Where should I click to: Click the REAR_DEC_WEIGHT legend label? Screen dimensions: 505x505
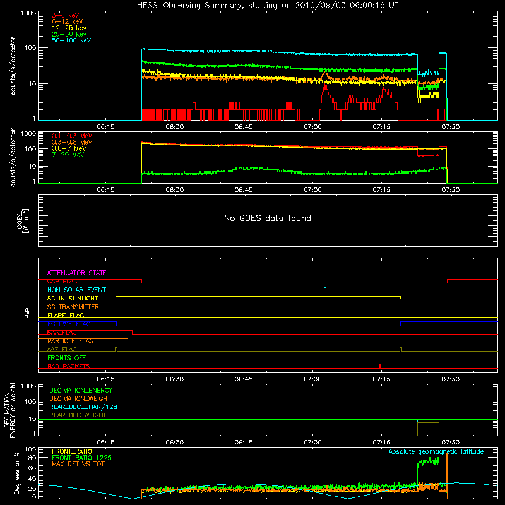point(78,415)
